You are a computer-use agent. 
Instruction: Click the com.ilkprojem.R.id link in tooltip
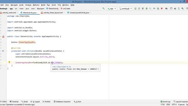coord(61,67)
